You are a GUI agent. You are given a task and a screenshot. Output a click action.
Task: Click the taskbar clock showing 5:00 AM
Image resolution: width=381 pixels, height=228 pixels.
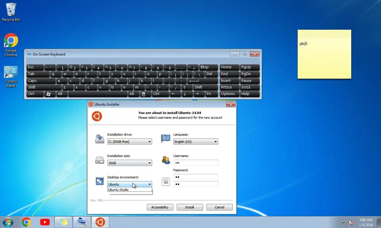(366, 222)
